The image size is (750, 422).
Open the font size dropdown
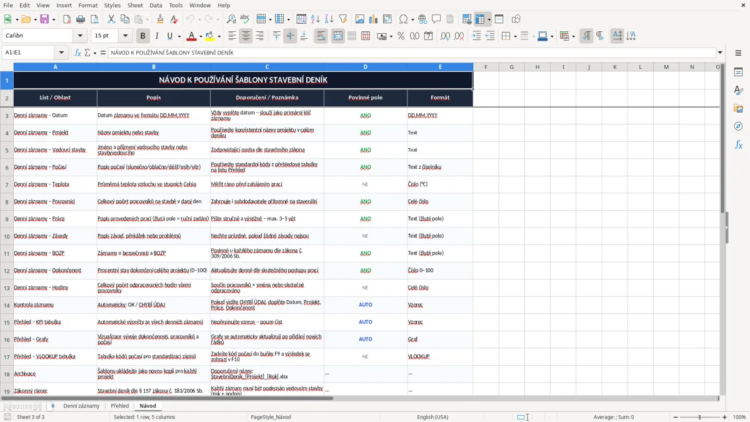pyautogui.click(x=126, y=36)
